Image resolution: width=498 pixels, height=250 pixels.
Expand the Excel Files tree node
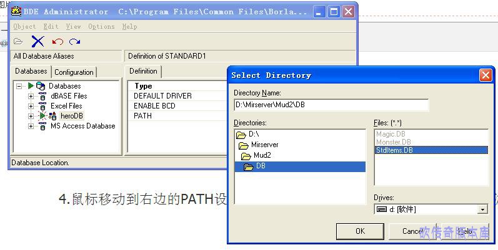click(x=31, y=106)
